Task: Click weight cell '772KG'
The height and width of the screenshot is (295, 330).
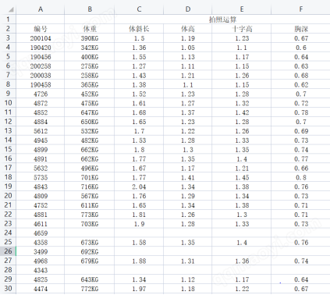Action: tap(90, 289)
